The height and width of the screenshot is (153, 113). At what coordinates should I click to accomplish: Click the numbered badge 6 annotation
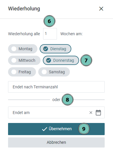[x=49, y=21]
